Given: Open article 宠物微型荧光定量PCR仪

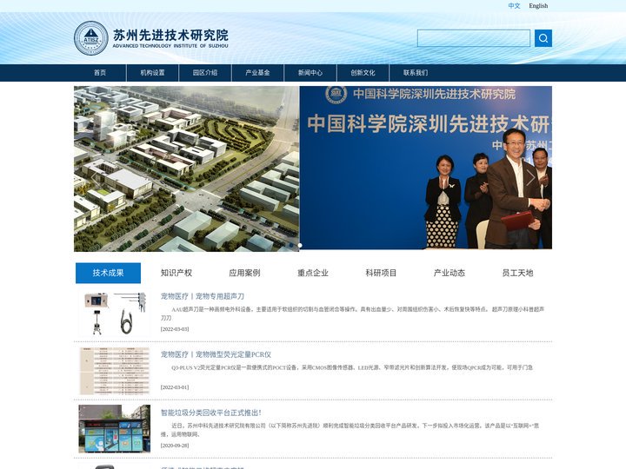Looking at the screenshot, I should tap(216, 354).
